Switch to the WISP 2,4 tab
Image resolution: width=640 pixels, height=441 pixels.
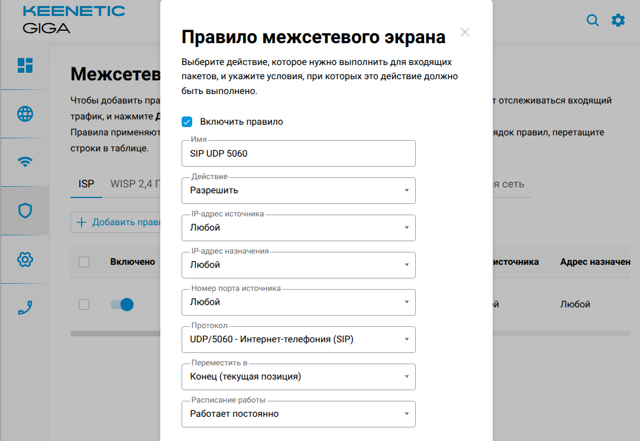click(135, 184)
